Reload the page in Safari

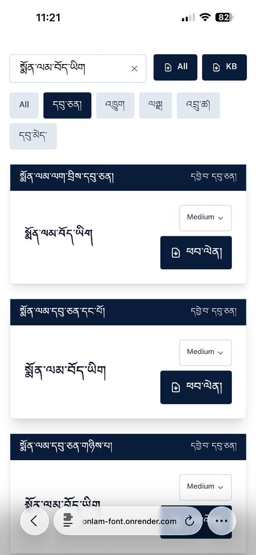(190, 521)
